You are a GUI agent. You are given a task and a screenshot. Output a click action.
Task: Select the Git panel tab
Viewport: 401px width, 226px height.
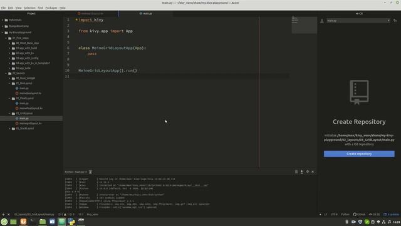click(x=359, y=14)
